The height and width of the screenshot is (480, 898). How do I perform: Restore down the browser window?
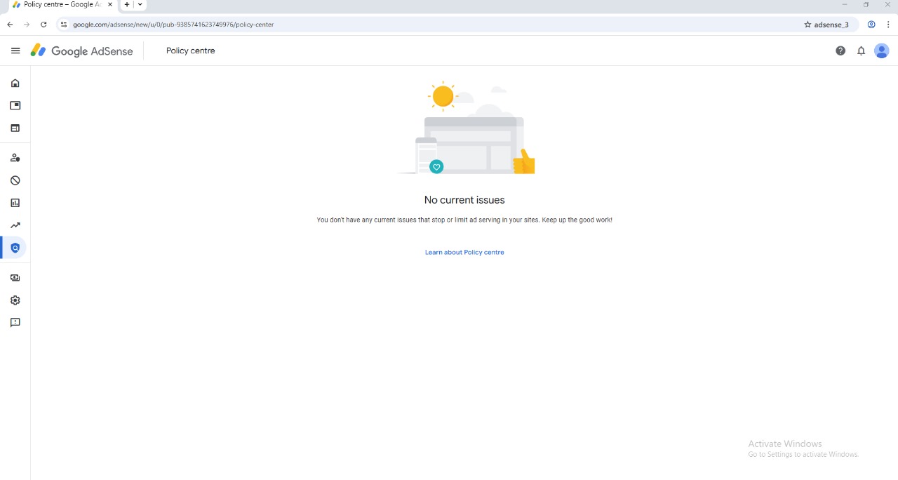pos(866,4)
